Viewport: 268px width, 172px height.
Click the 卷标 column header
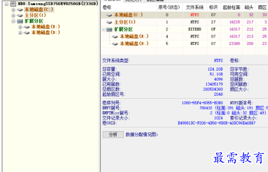pos(107,7)
